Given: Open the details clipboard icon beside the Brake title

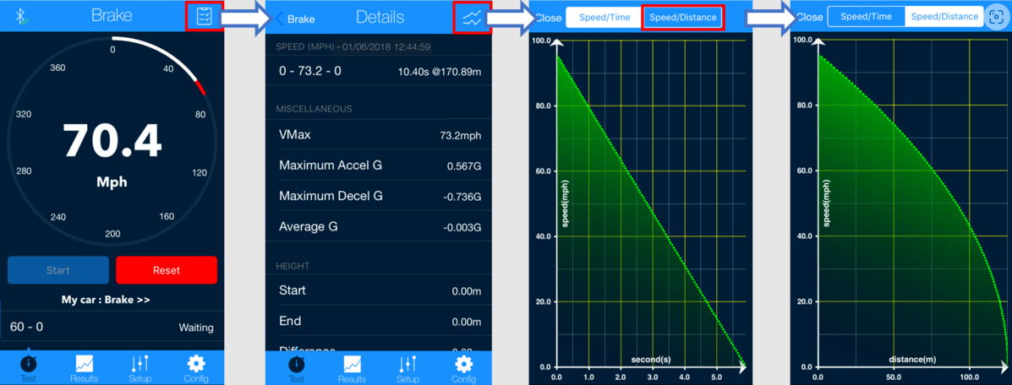Looking at the screenshot, I should 204,17.
